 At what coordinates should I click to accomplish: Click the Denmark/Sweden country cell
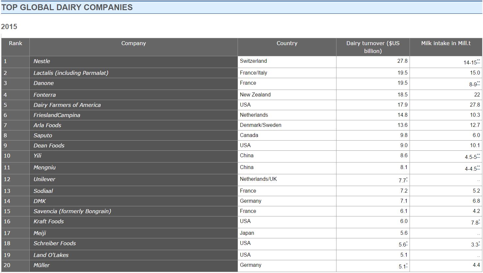click(x=287, y=126)
